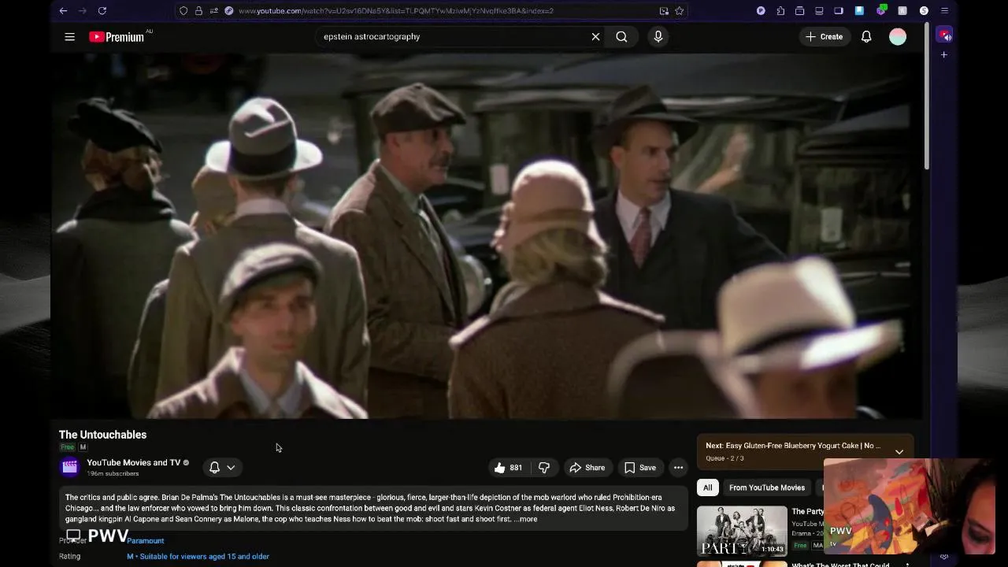Open YouTube Movies and TV channel
Viewport: 1008px width, 567px height.
coord(133,462)
